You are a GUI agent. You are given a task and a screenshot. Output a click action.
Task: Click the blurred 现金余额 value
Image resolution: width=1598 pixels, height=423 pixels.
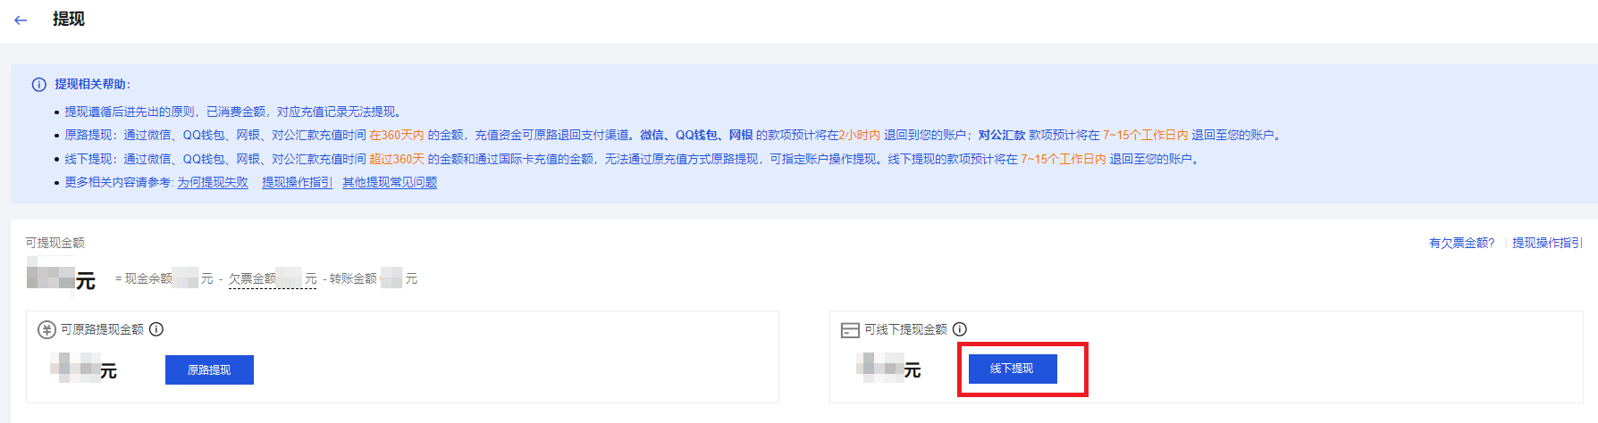tap(186, 278)
